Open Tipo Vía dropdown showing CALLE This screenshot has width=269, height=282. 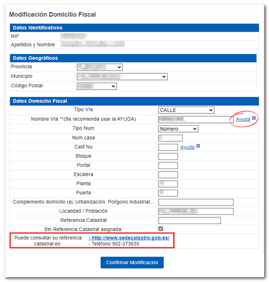coord(186,110)
